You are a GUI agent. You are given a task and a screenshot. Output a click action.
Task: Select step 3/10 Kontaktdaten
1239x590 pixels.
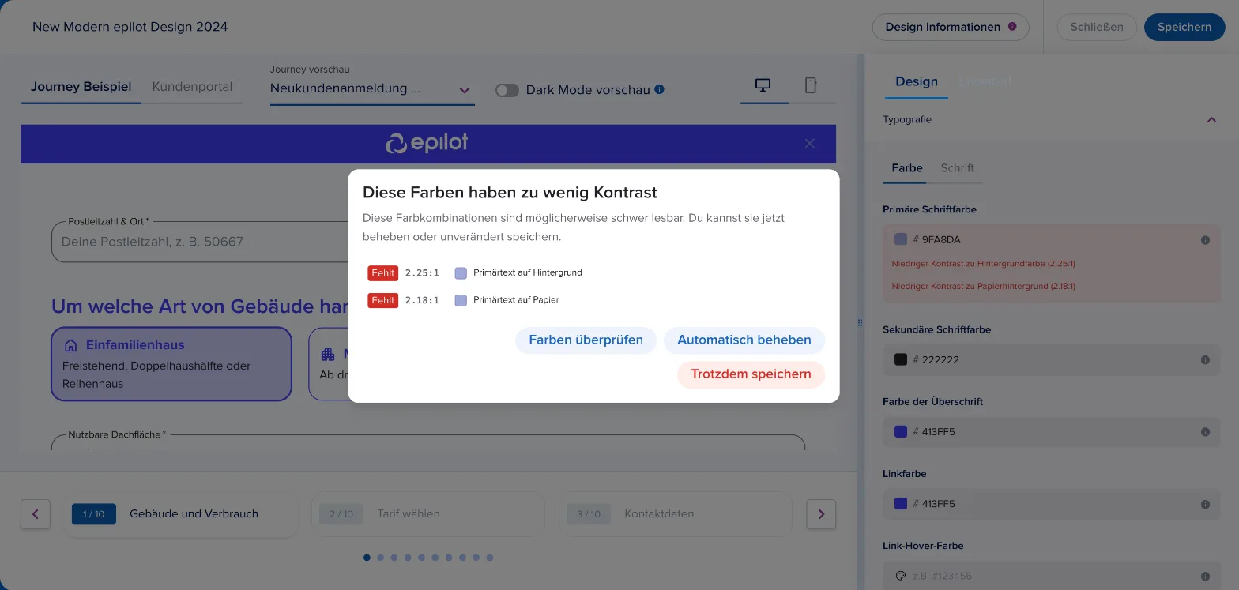click(676, 514)
